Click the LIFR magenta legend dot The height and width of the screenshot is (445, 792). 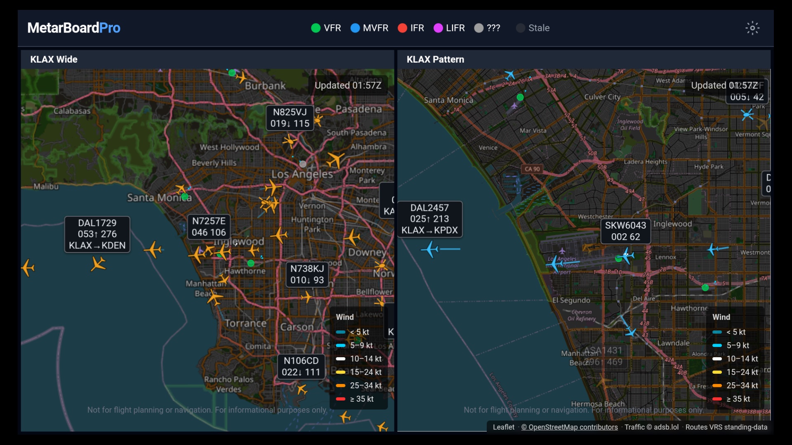(x=438, y=28)
